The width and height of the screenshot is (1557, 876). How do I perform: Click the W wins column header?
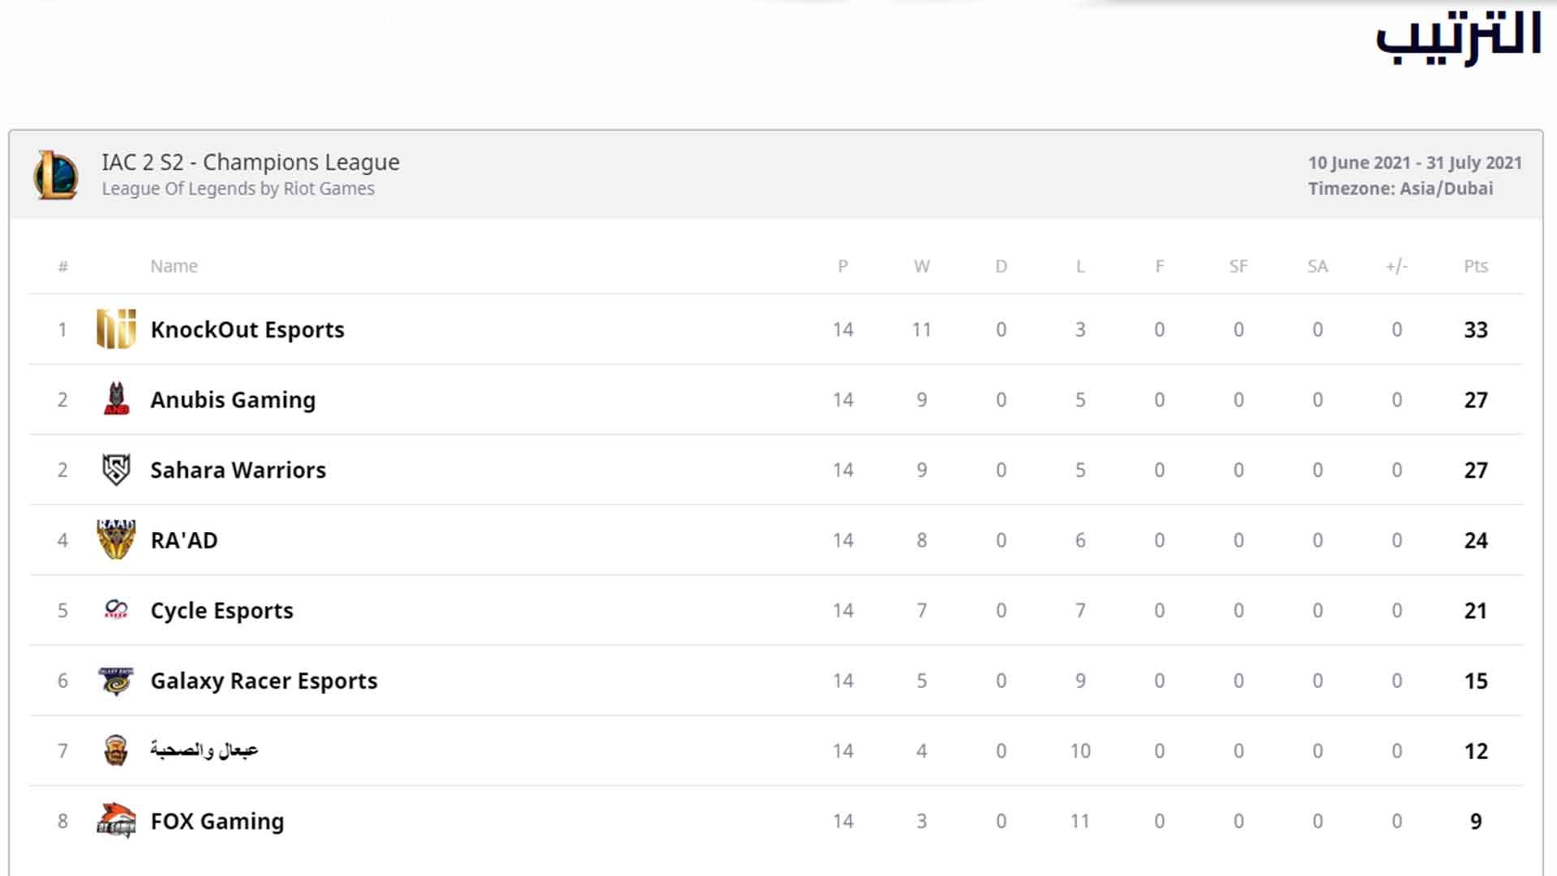(922, 266)
